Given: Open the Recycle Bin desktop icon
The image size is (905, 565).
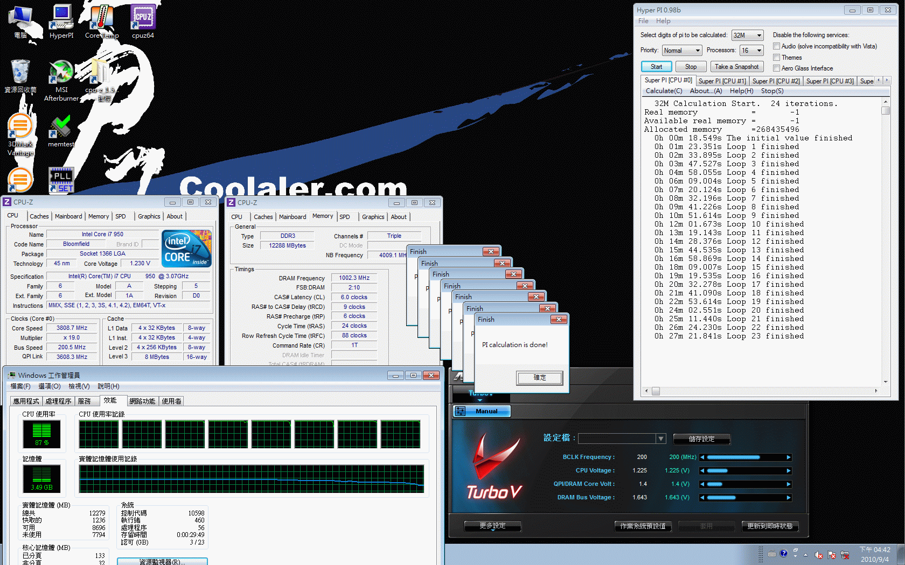Looking at the screenshot, I should (20, 76).
